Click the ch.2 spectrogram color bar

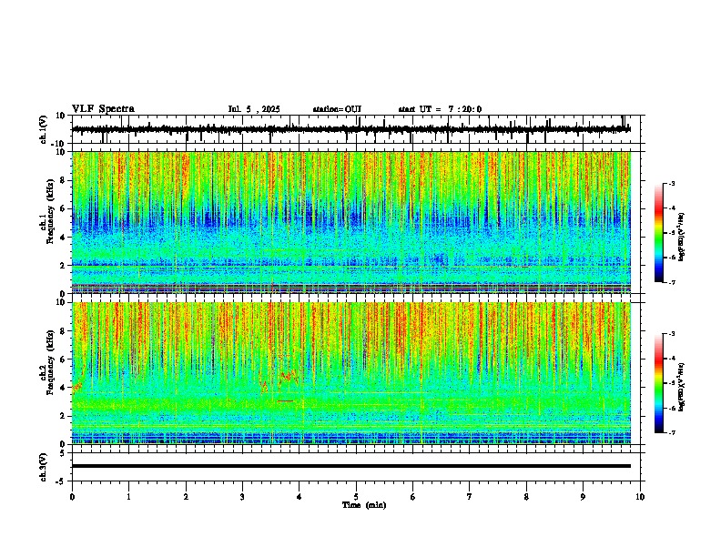659,383
